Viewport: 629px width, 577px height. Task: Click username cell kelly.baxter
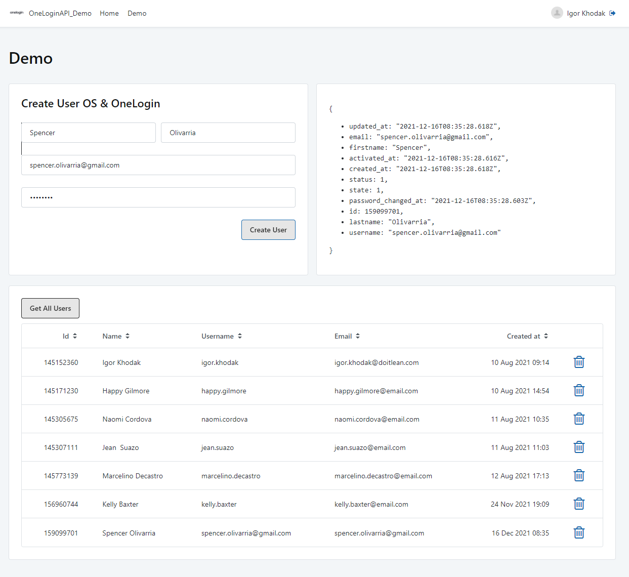click(x=219, y=504)
